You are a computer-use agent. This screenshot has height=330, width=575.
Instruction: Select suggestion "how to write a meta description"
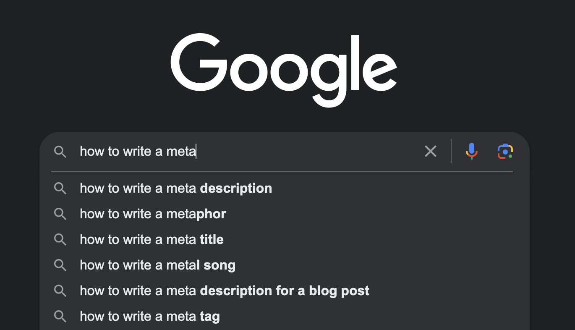[x=285, y=189]
